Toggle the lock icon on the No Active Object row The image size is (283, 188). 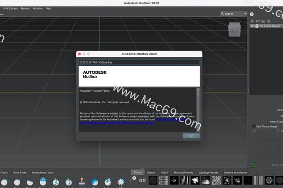pyautogui.click(x=256, y=26)
